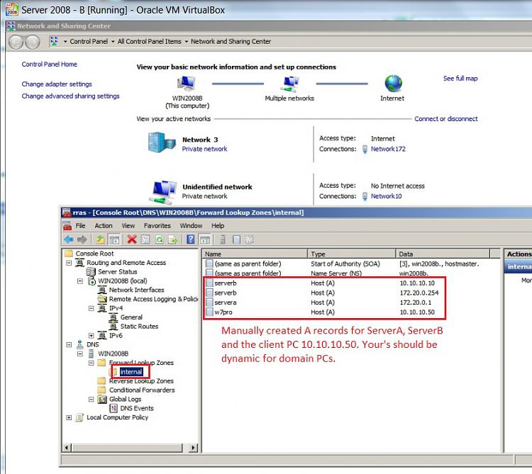Screen dimensions: 532x474
Task: Click the Internet globe icon
Action: pyautogui.click(x=393, y=84)
